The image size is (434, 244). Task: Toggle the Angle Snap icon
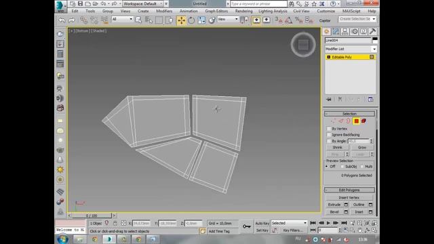tap(288, 20)
